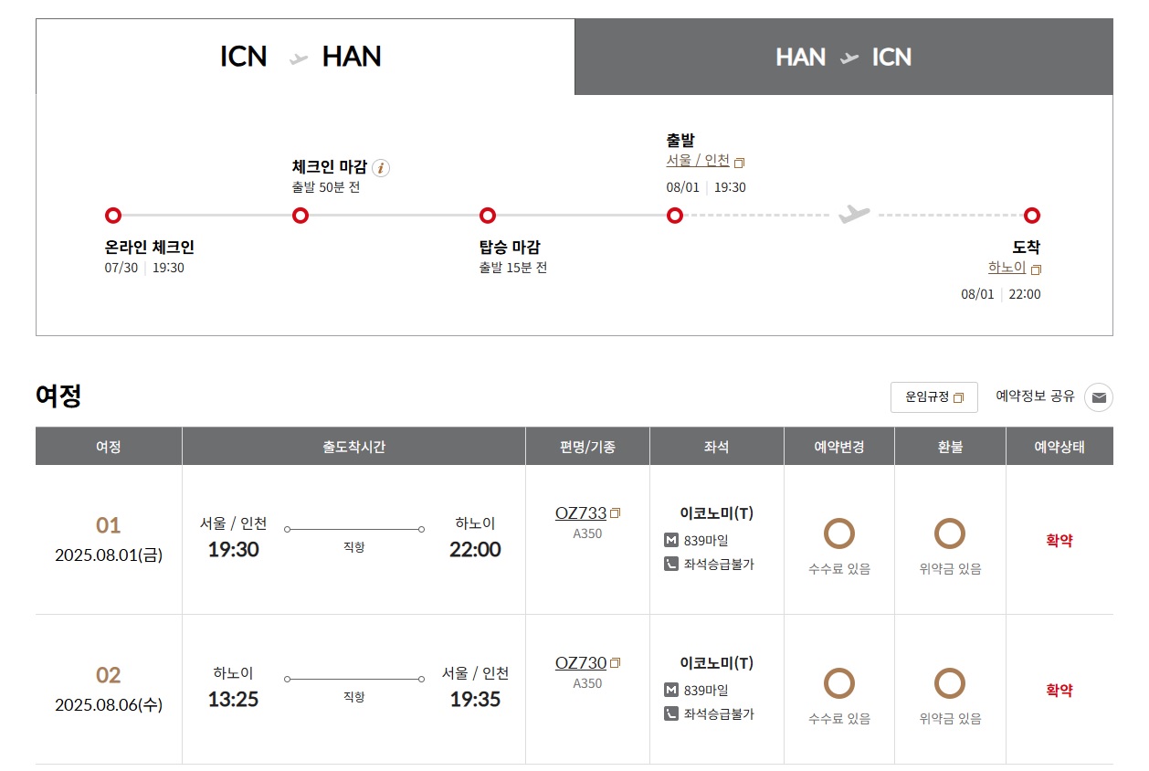The image size is (1149, 771).
Task: Click the check-in deadline info icon
Action: (381, 168)
